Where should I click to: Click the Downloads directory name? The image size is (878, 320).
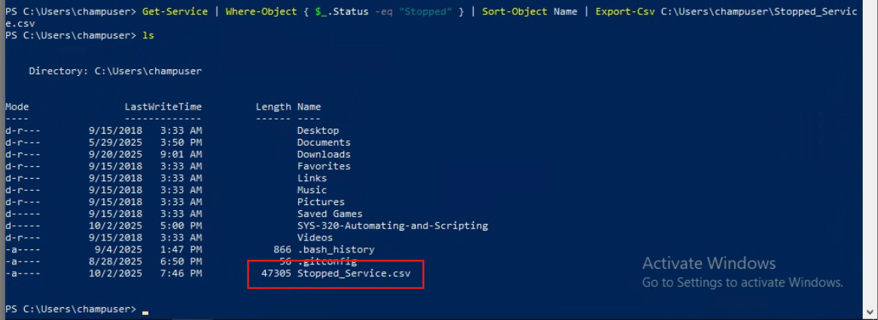(324, 155)
